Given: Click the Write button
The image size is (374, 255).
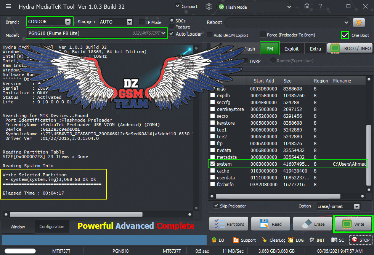Looking at the screenshot, I should click(353, 224).
